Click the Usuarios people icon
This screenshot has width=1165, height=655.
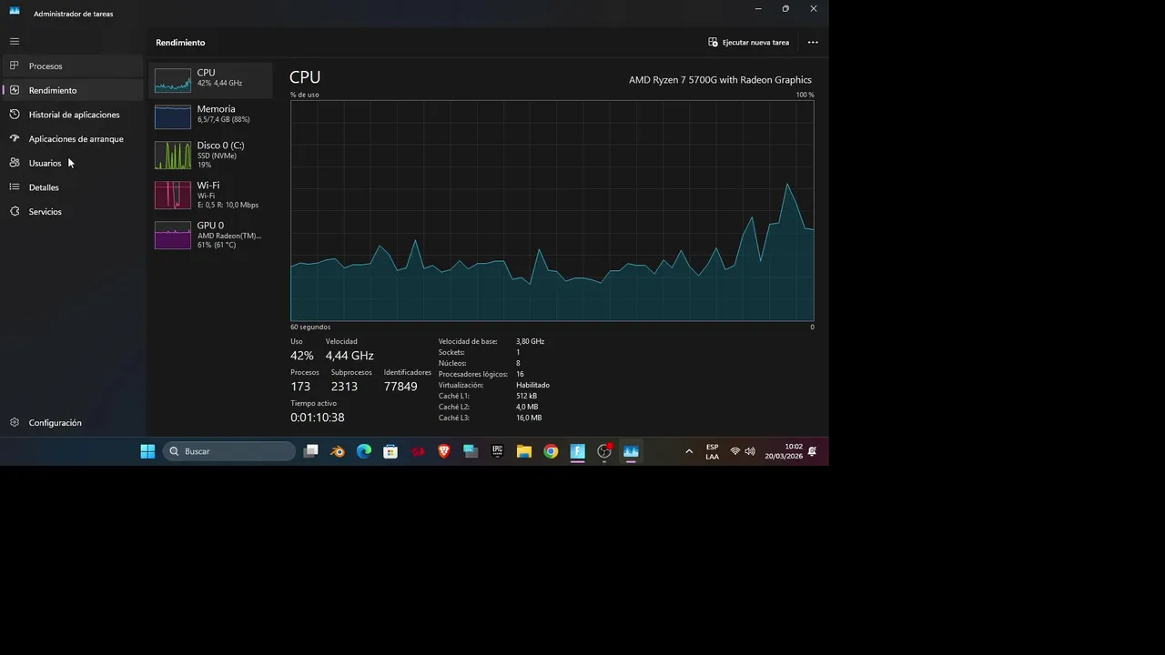(x=15, y=163)
